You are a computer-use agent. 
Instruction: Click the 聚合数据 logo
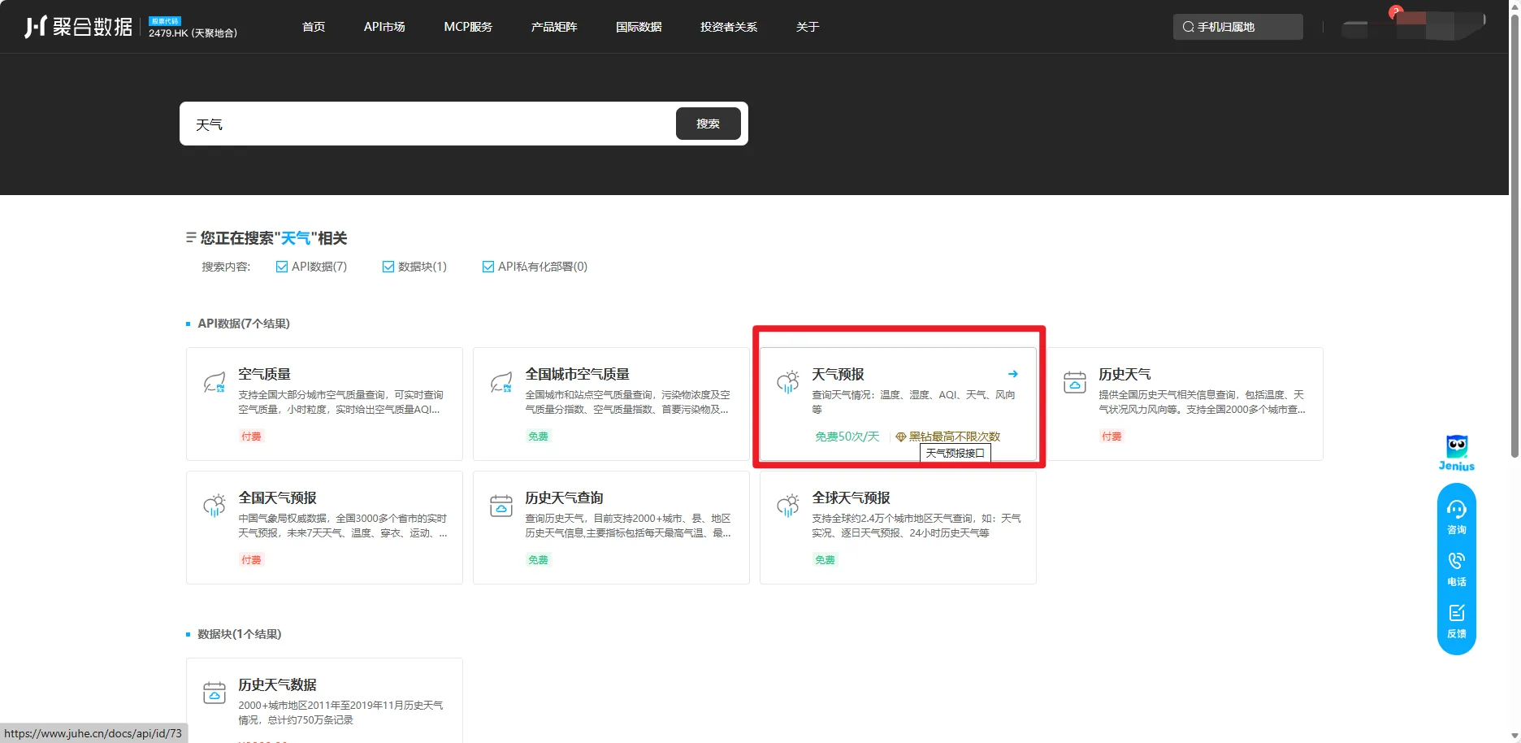pos(78,27)
